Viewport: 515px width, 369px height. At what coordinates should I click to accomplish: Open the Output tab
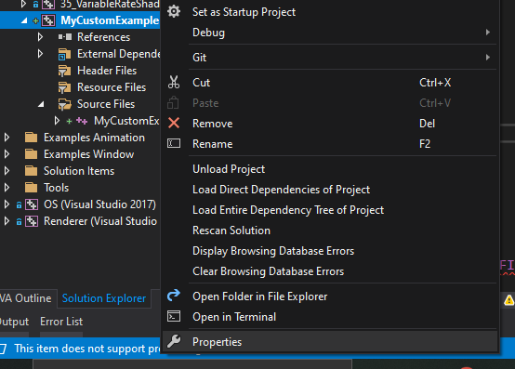click(x=14, y=322)
